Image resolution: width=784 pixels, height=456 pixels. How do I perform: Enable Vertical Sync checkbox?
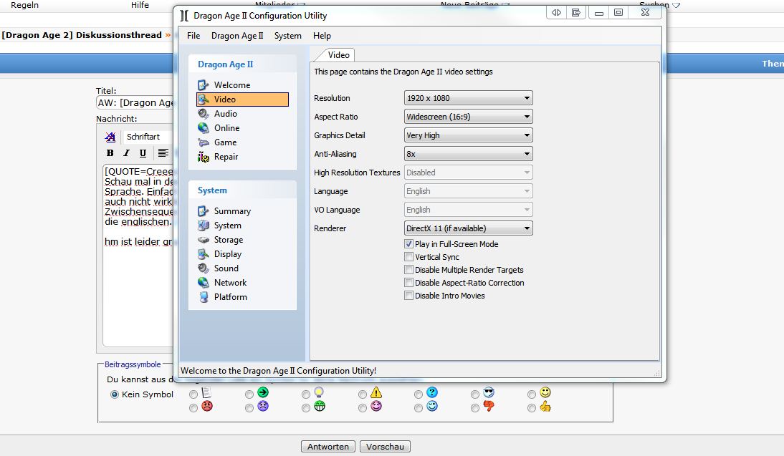tap(408, 257)
